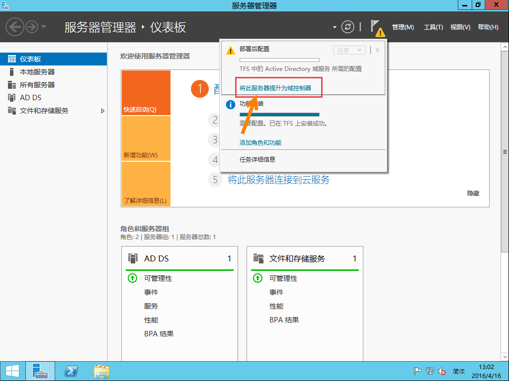509x381 pixels.
Task: Open the navigation history dropdown arrow
Action: pos(44,27)
